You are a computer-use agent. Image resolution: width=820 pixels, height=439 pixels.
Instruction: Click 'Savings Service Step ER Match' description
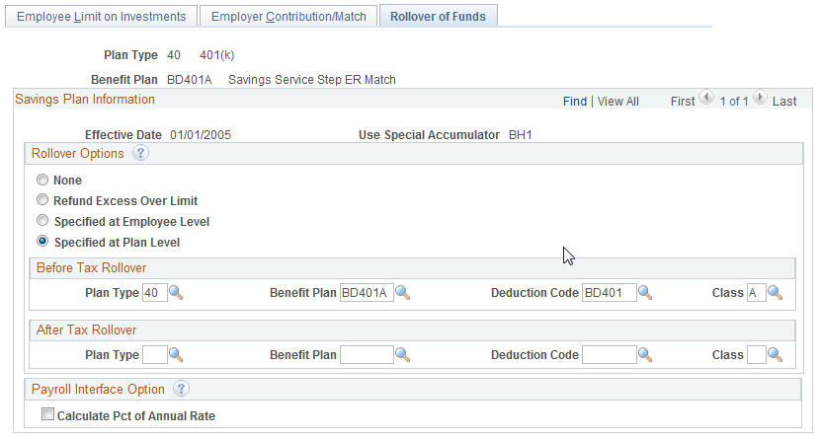[x=311, y=80]
